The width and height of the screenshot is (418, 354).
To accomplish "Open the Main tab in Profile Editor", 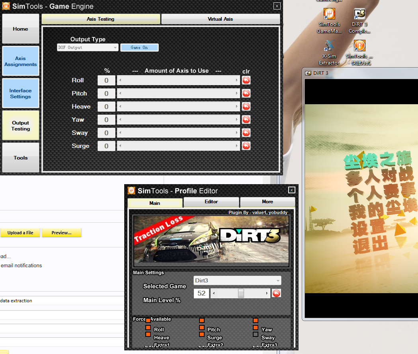I will tap(155, 203).
